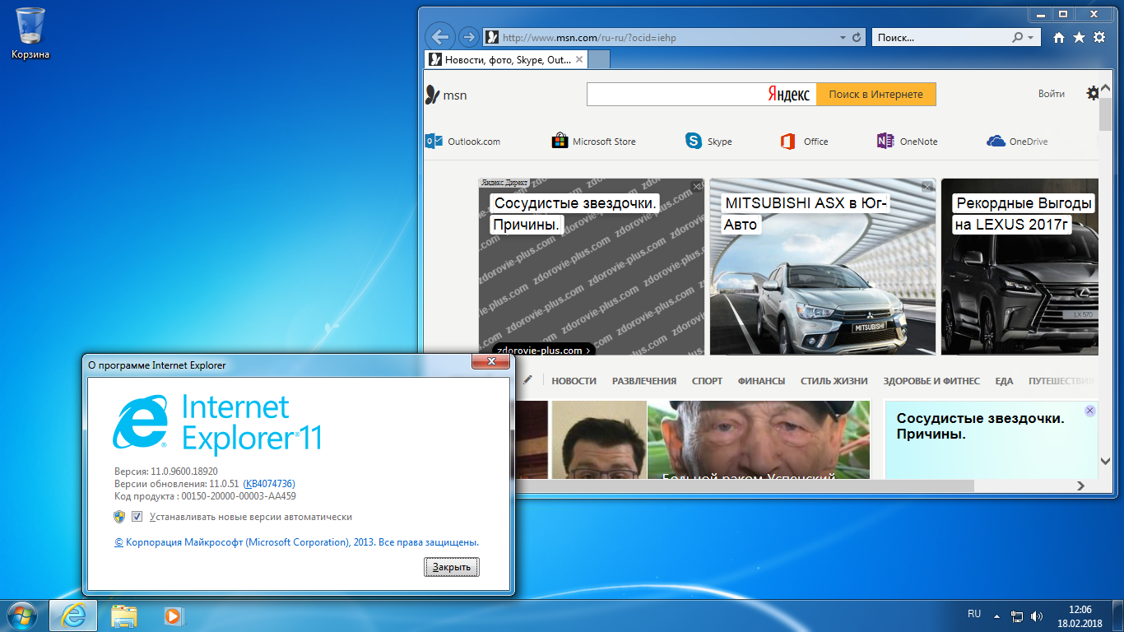Click the Windows Start button
Screen dimensions: 1124x632
coord(22,615)
